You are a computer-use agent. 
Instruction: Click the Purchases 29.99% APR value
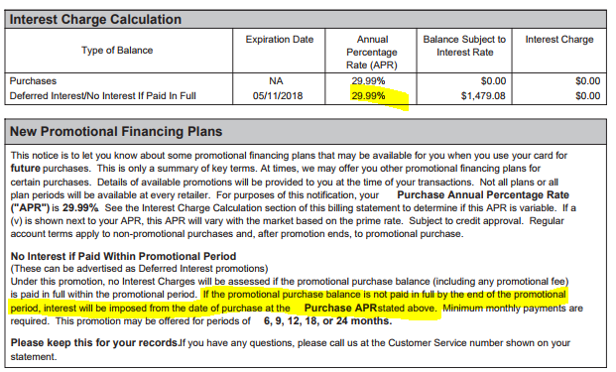point(368,81)
